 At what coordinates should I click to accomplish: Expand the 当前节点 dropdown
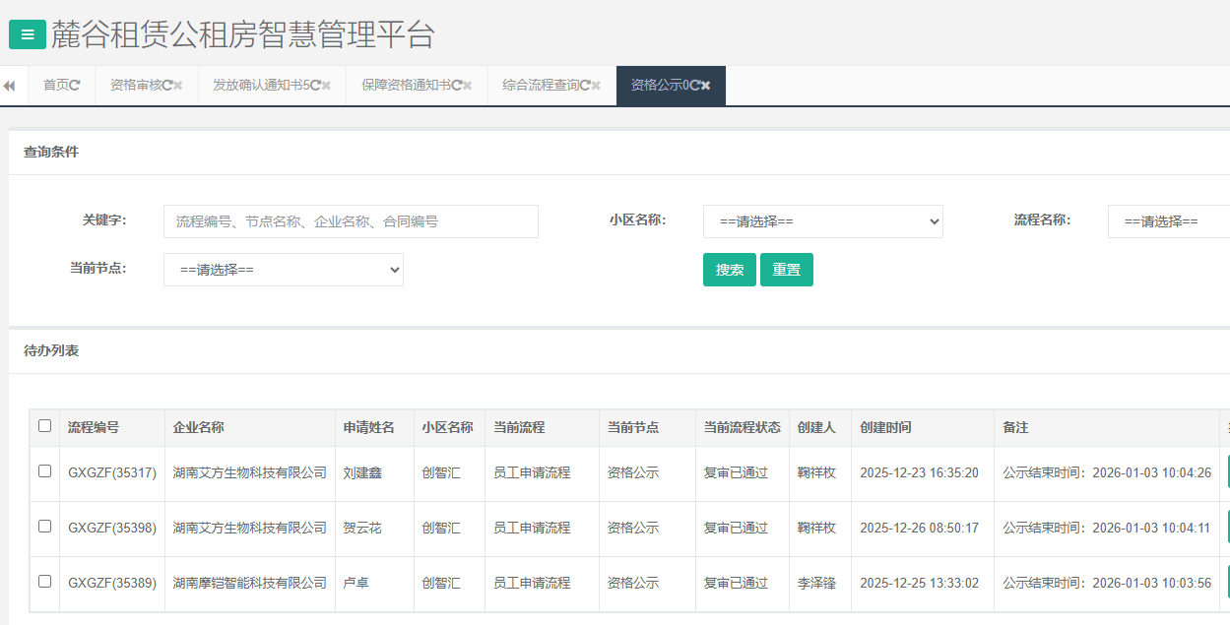tap(284, 270)
